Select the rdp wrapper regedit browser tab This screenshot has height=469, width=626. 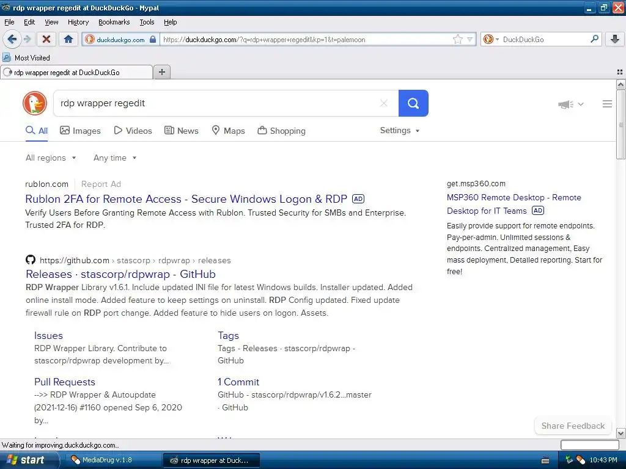tap(76, 73)
